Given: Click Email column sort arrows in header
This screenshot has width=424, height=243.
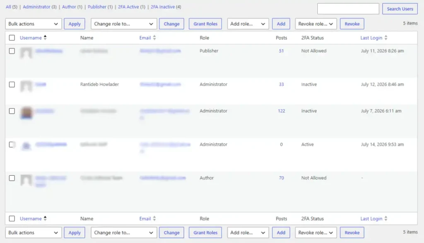Looking at the screenshot, I should (x=154, y=38).
